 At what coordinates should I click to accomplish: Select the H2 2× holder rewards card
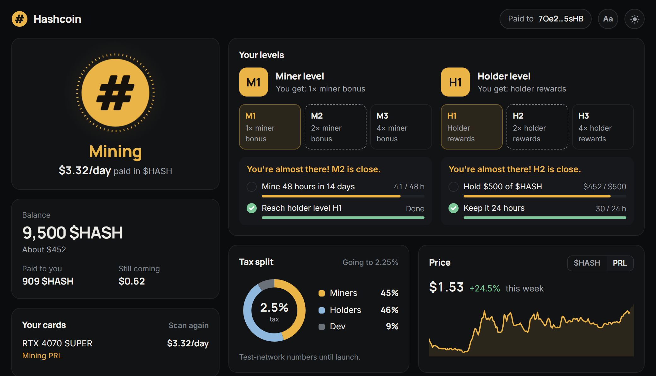click(x=537, y=127)
